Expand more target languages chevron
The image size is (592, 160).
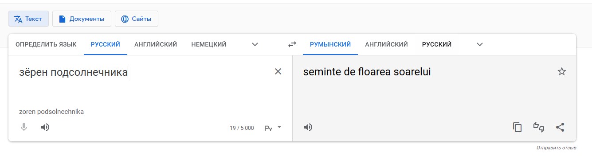pos(480,44)
